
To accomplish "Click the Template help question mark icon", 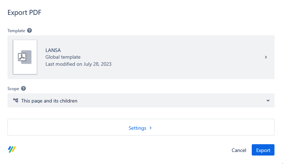I will coord(29,31).
